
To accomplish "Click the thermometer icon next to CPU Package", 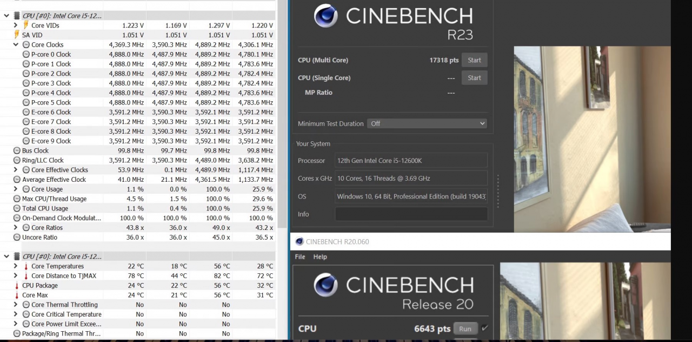I will (x=17, y=286).
